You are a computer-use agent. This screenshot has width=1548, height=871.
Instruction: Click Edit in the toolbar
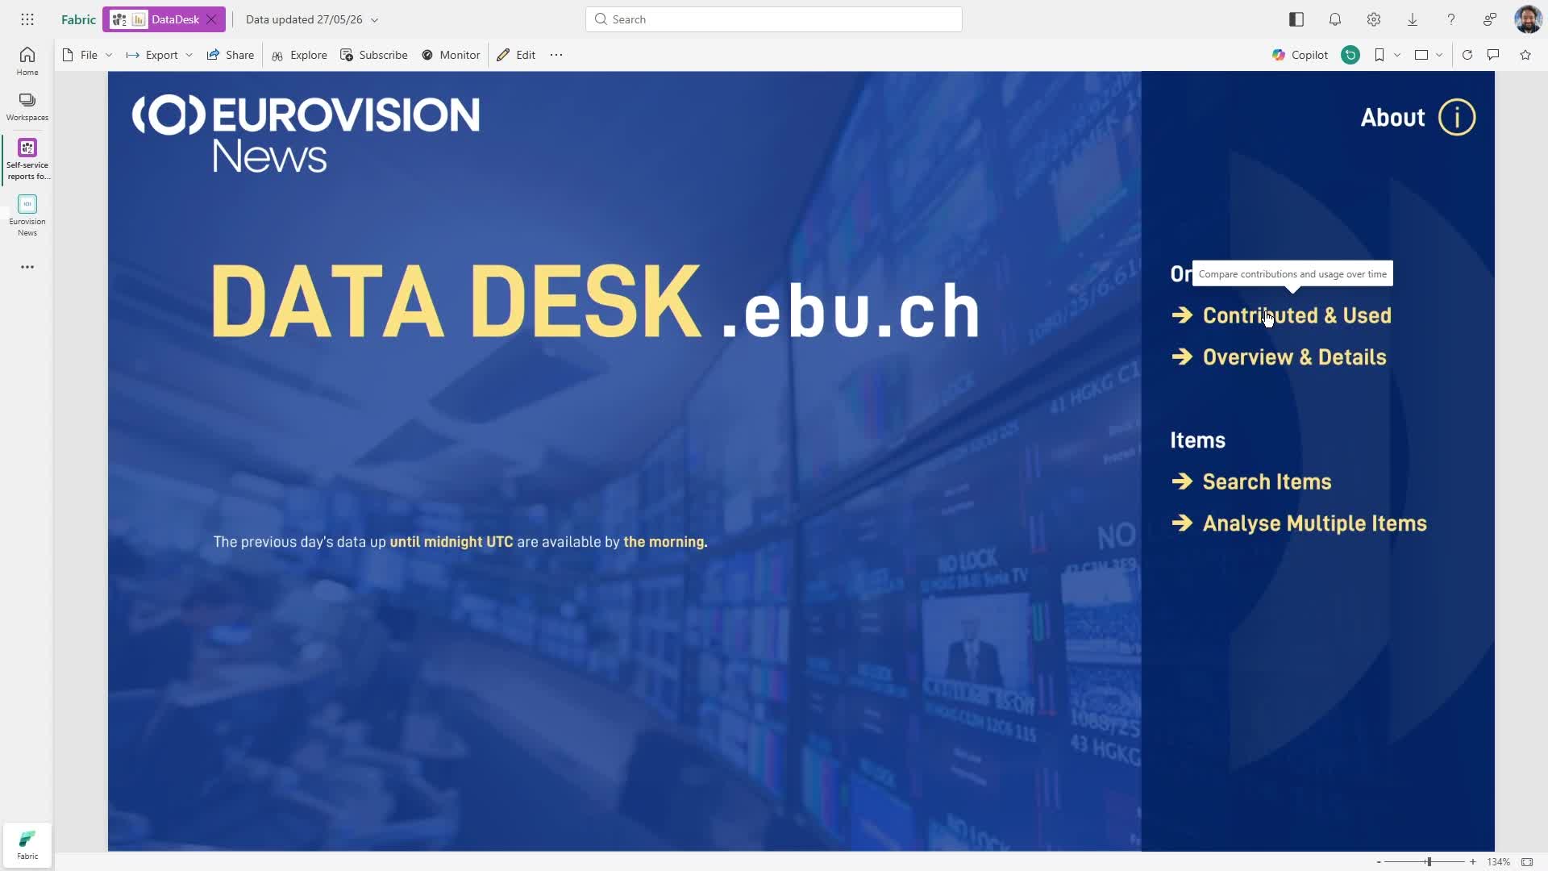pos(516,55)
